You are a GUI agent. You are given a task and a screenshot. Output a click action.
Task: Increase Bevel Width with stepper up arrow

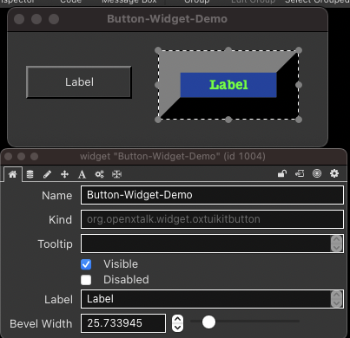click(x=177, y=319)
